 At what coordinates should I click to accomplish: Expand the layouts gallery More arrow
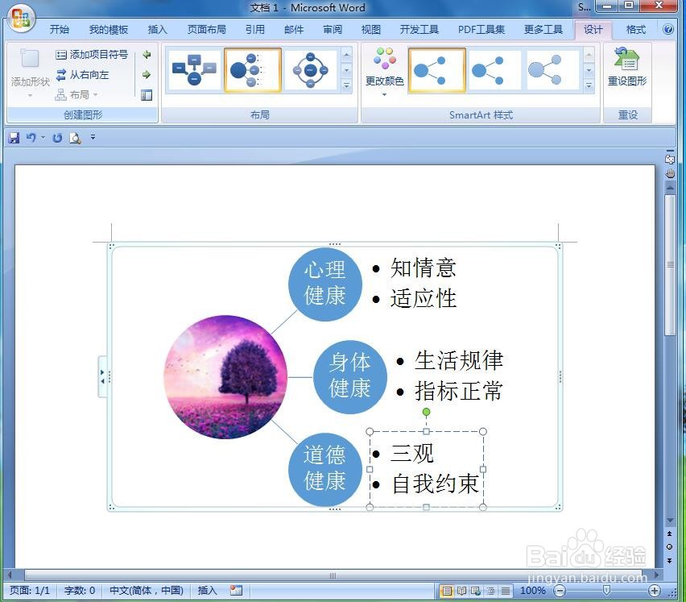346,85
